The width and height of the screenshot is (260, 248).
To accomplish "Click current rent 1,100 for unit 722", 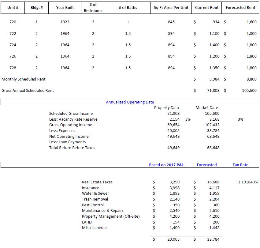I will coord(214,34).
